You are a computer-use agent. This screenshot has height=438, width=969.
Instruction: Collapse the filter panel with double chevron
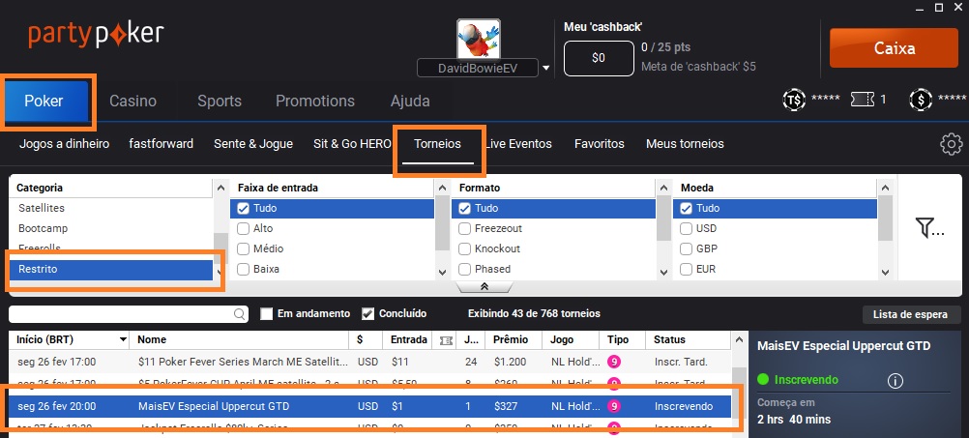484,286
